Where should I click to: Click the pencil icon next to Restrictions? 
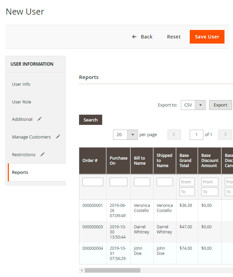coord(43,154)
